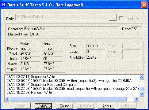Click the Stop button
The image size is (149, 110).
(43, 106)
